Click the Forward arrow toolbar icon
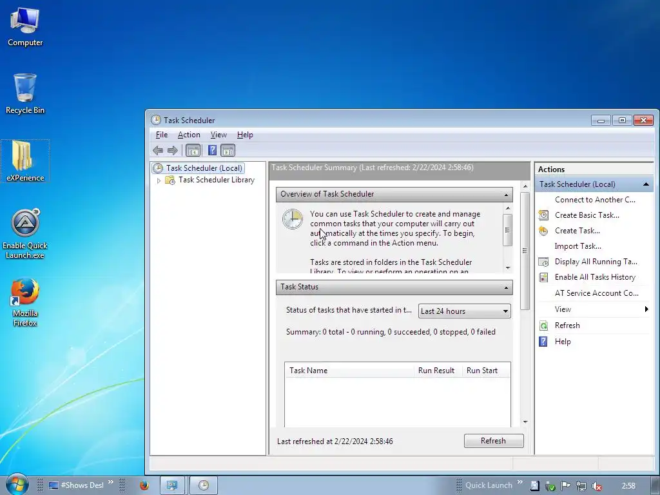660x495 pixels. (x=172, y=150)
